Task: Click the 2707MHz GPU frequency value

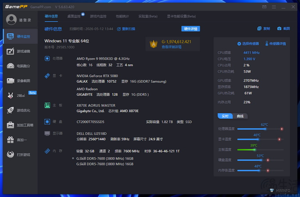Action: [x=251, y=81]
